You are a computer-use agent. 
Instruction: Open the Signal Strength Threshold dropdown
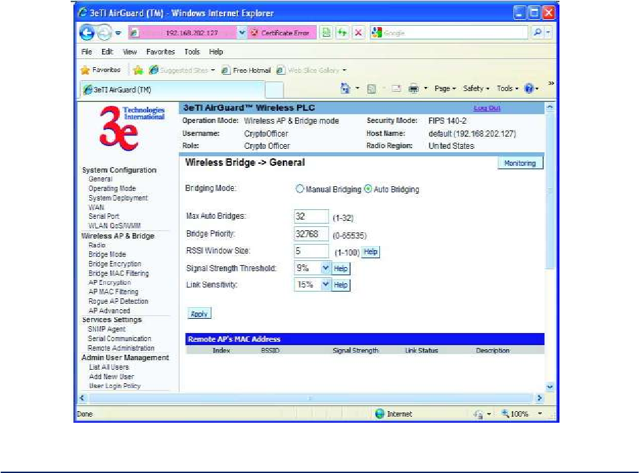coord(313,268)
